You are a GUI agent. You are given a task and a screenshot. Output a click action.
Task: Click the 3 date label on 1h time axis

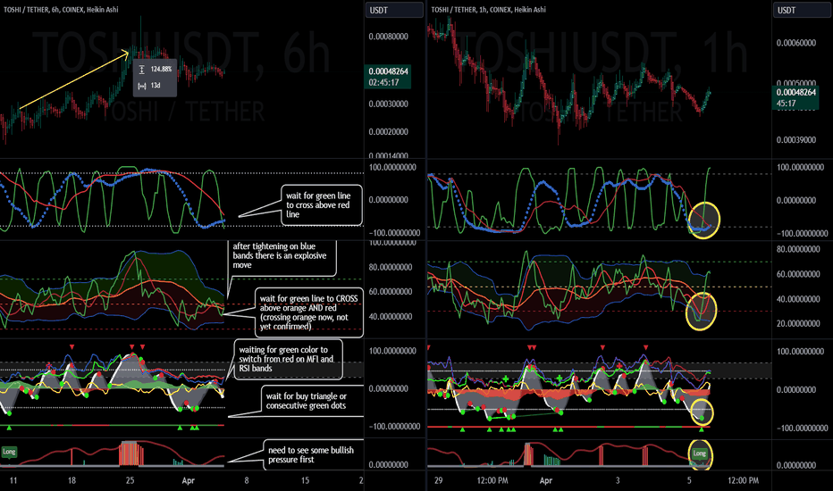(x=618, y=480)
